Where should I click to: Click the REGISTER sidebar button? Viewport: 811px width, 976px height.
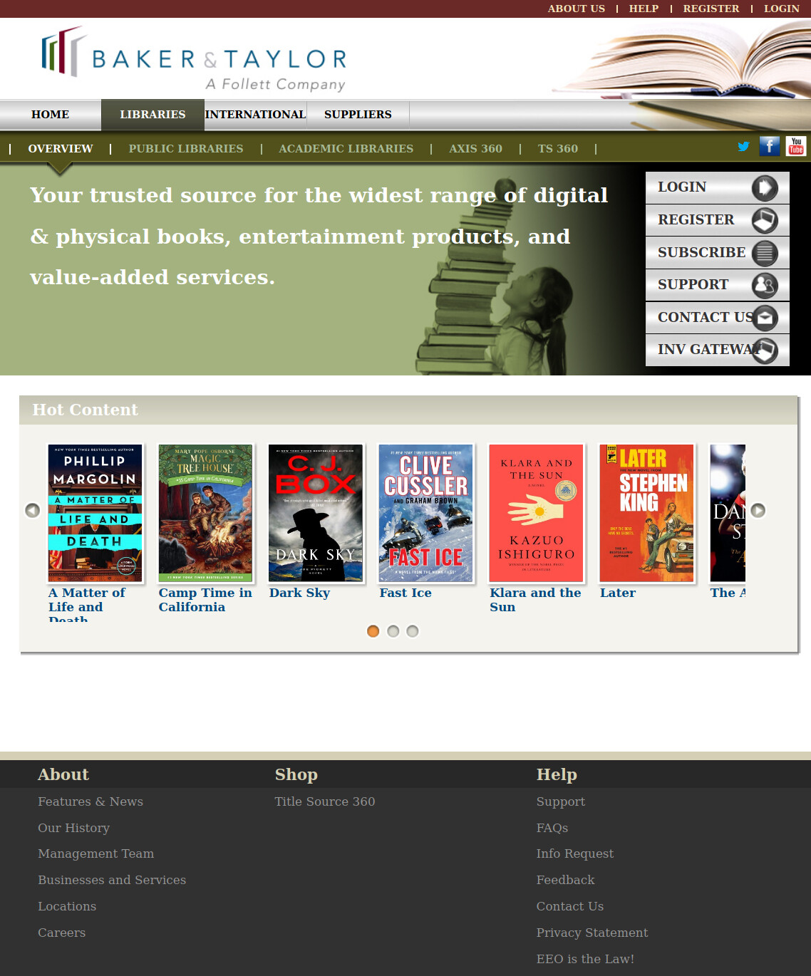(718, 221)
